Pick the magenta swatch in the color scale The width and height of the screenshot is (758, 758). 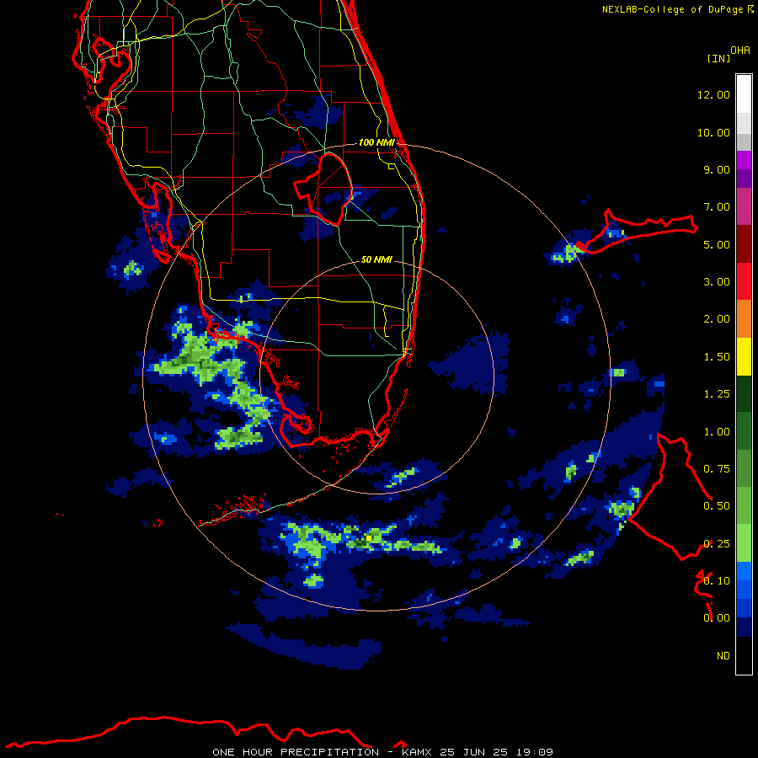tap(744, 206)
